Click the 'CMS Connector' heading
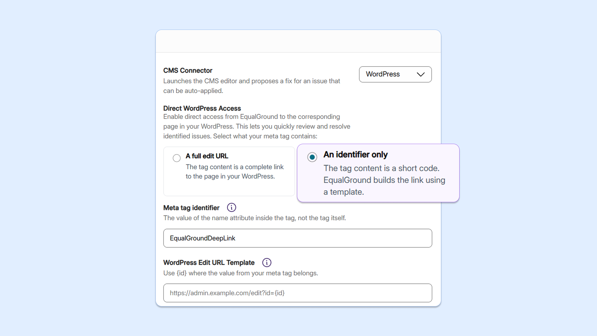Screen dimensions: 597x336 188,71
